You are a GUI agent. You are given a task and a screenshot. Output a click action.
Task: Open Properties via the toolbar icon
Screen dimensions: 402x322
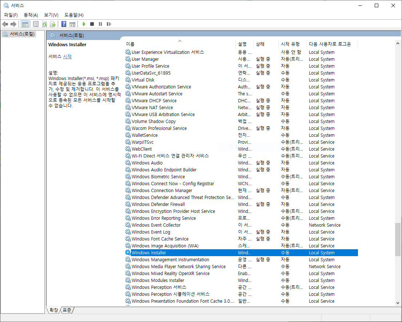click(36, 24)
